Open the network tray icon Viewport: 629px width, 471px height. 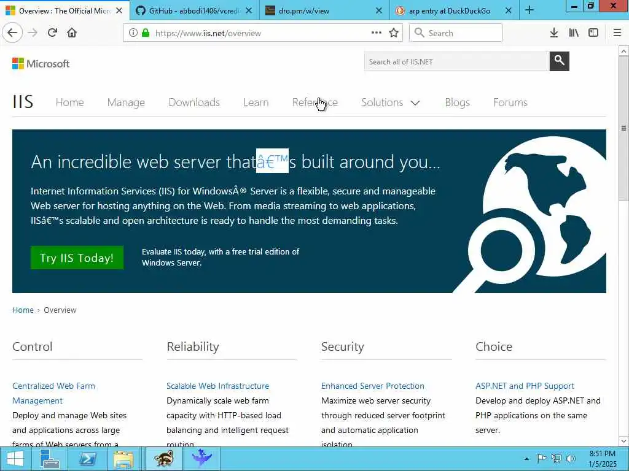(556, 459)
